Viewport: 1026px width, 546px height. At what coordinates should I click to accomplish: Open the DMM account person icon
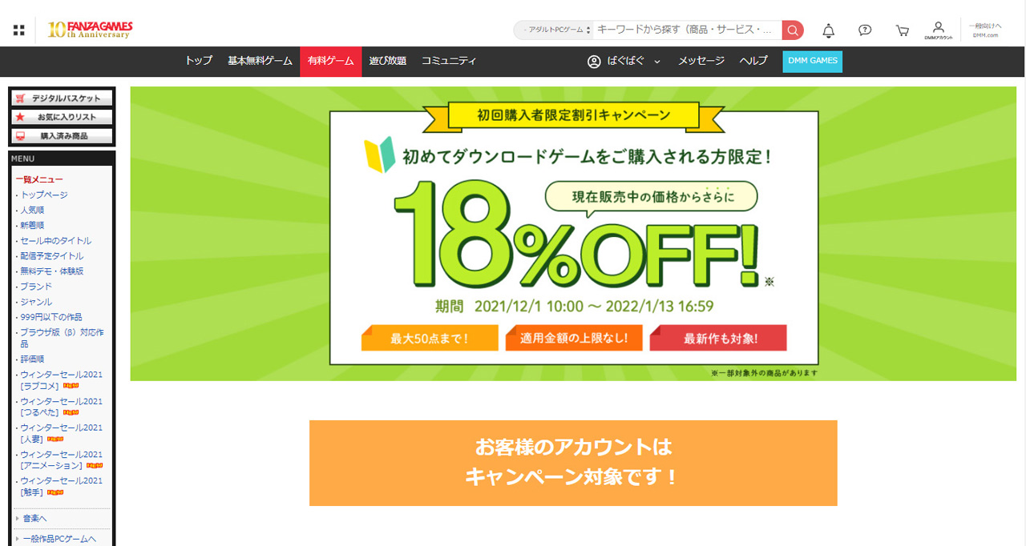[x=939, y=30]
